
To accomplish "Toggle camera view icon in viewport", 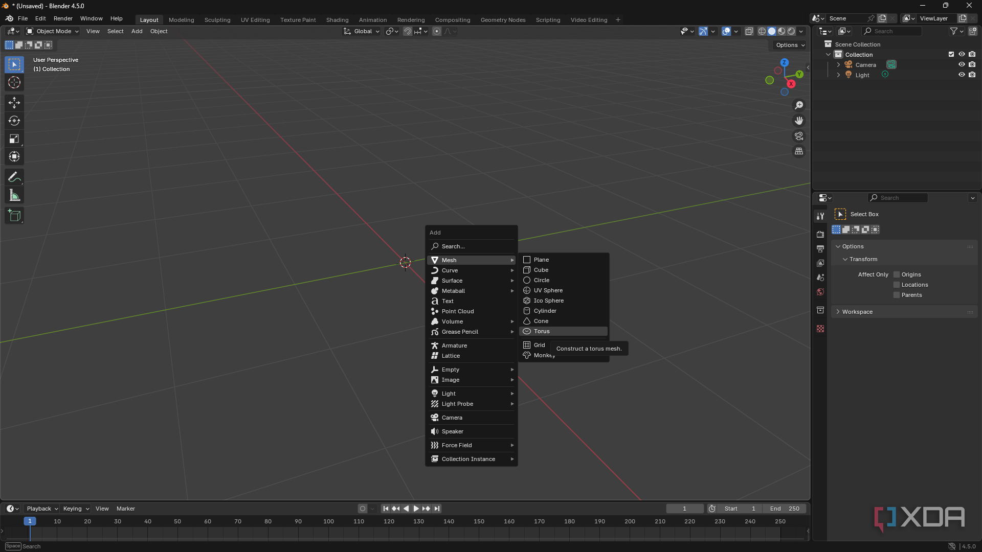I will (x=799, y=136).
